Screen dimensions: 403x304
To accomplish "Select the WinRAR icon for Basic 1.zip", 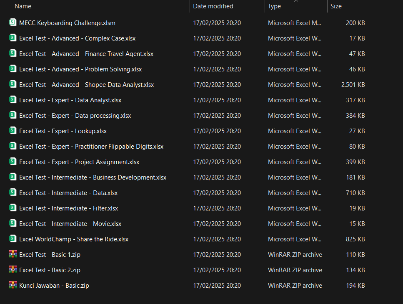I will pyautogui.click(x=13, y=254).
